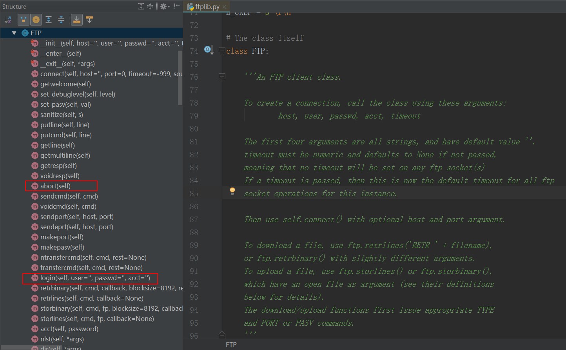Click method icon beside ntransfercmd
Viewport: 566px width, 350px height.
[35, 257]
